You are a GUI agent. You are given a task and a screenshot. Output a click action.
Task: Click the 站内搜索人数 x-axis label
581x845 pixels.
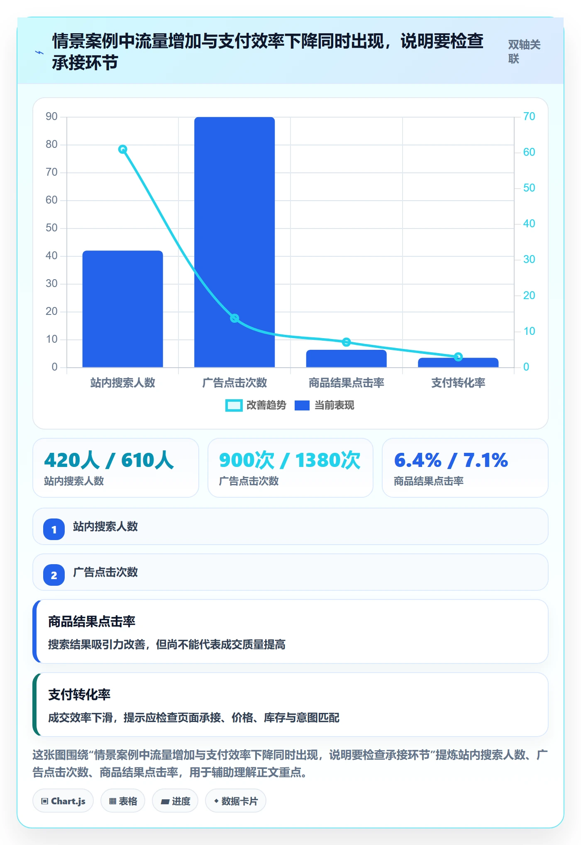pyautogui.click(x=122, y=383)
